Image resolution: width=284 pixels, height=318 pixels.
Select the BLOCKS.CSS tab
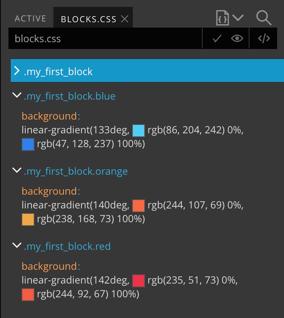click(x=89, y=19)
